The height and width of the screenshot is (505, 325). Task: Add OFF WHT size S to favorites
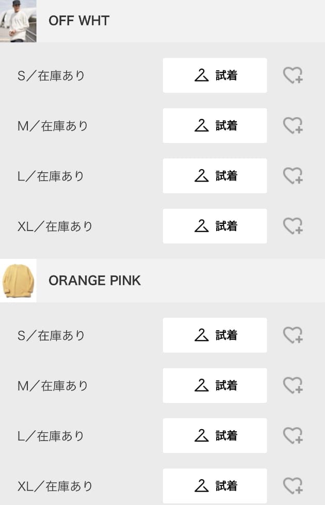[x=293, y=75]
